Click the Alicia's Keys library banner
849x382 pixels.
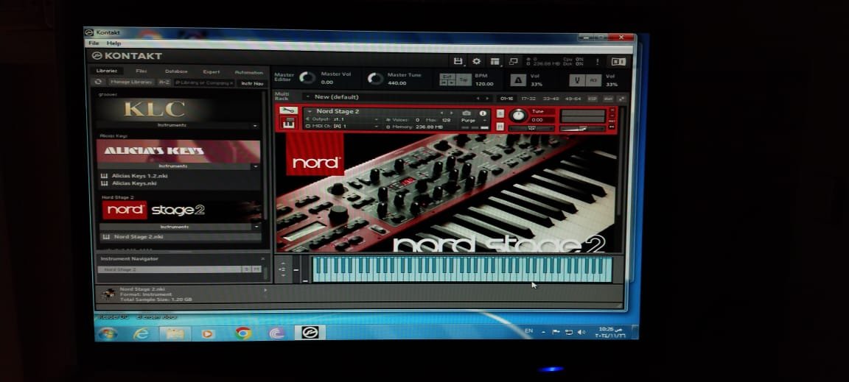point(178,151)
